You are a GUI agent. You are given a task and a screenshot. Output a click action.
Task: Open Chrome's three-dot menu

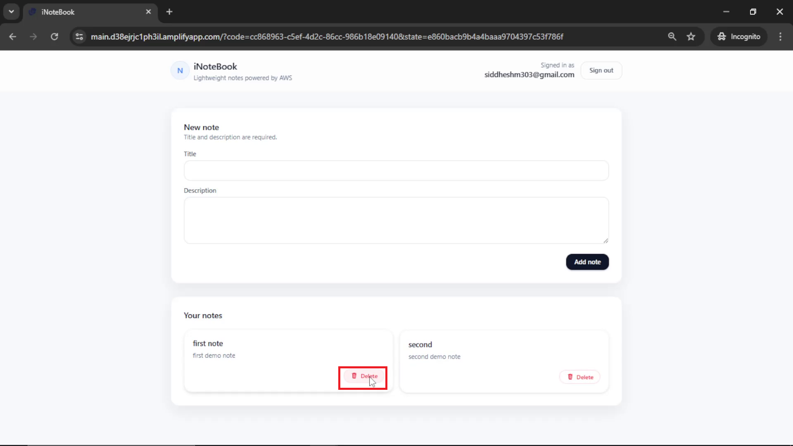780,37
